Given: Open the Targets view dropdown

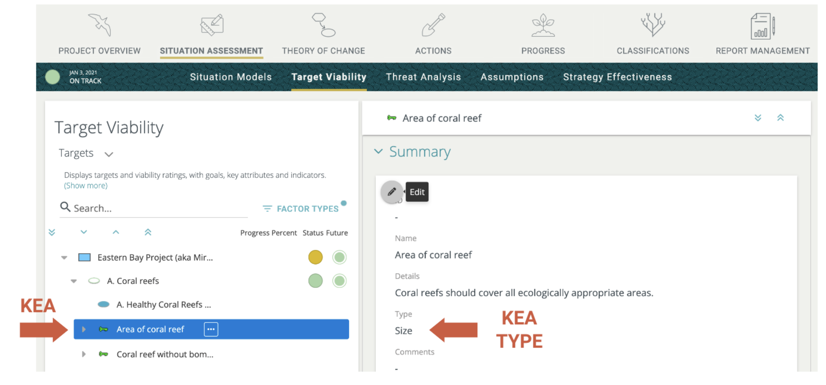Looking at the screenshot, I should pos(108,154).
